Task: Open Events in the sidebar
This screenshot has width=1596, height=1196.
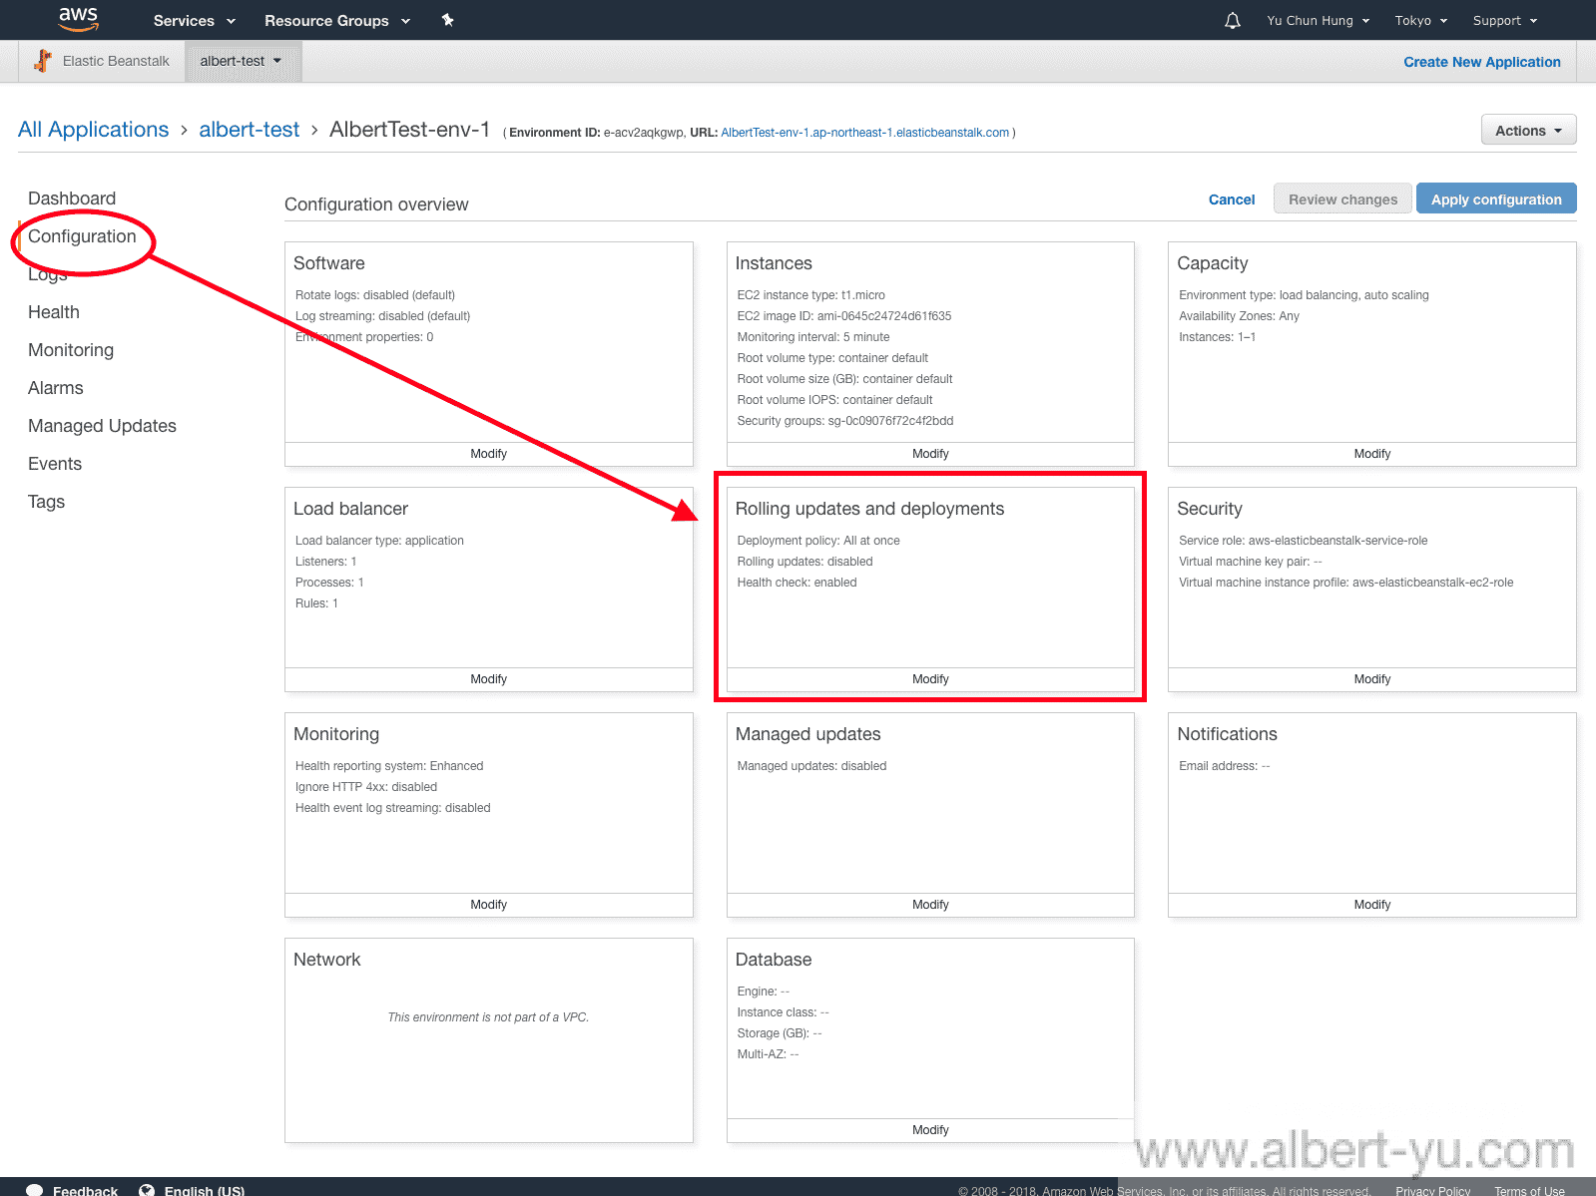Action: (55, 464)
